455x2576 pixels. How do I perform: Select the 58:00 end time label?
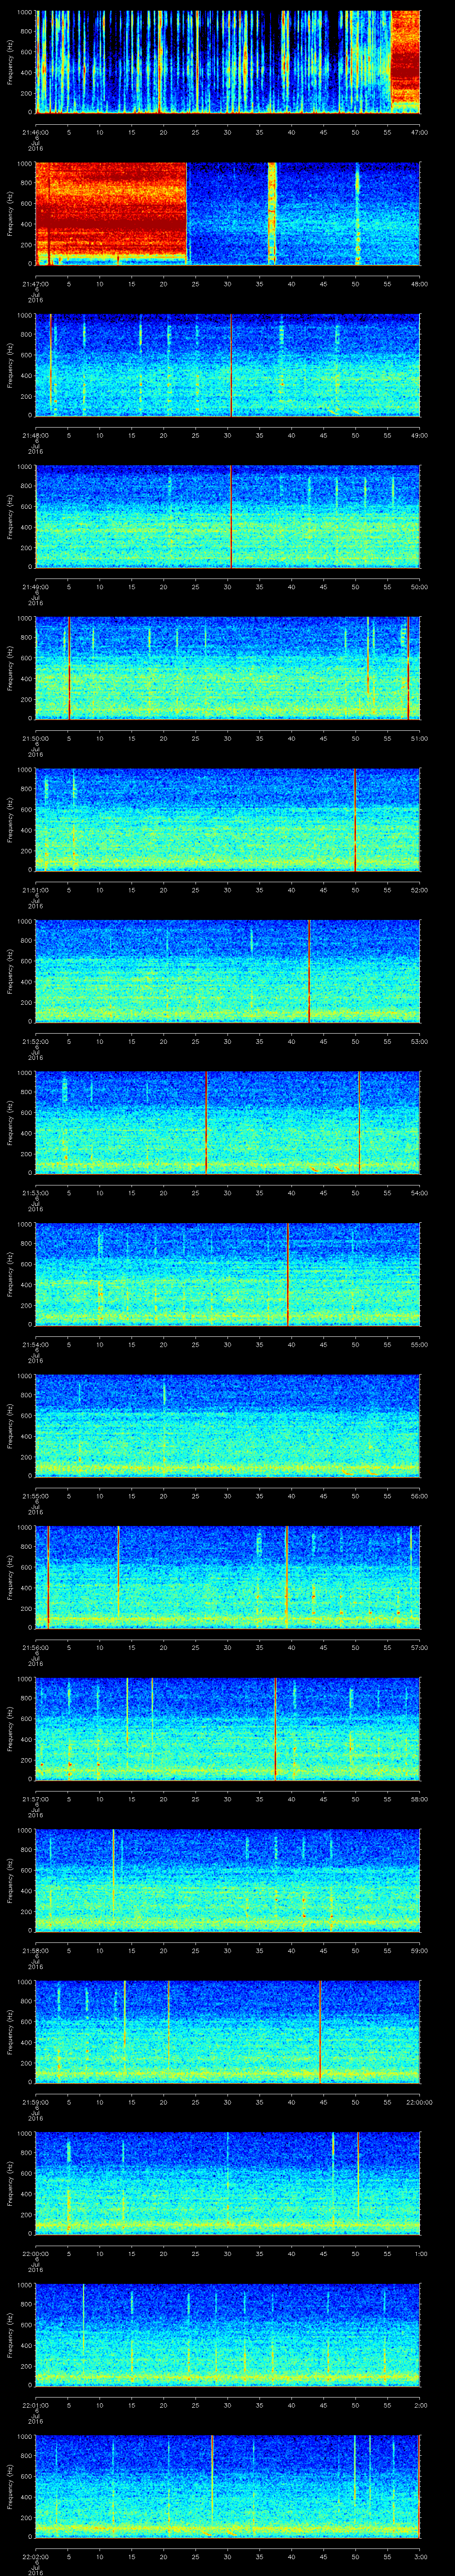[419, 1799]
